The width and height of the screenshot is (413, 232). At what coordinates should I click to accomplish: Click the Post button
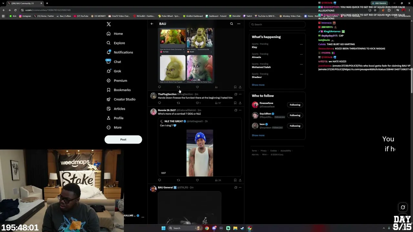[123, 140]
